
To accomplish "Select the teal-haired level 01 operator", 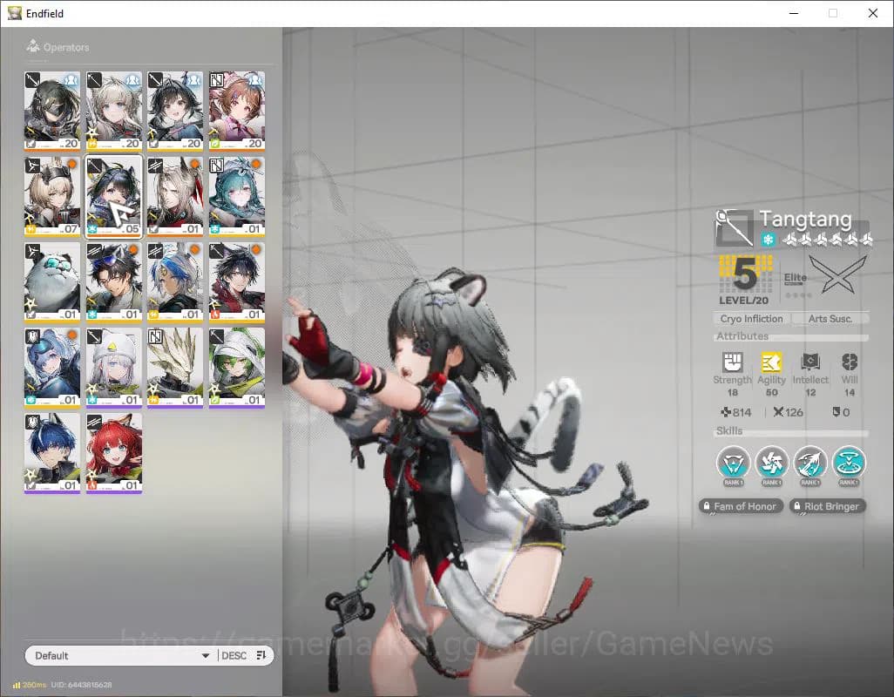I will click(237, 196).
